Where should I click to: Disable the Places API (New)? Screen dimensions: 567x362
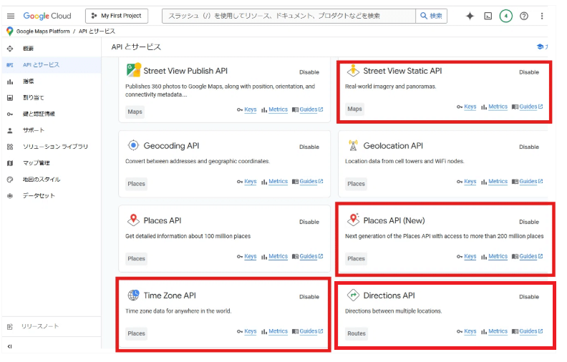pyautogui.click(x=529, y=222)
